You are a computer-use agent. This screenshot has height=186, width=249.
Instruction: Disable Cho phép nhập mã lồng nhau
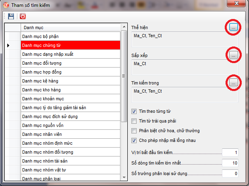pos(135,140)
